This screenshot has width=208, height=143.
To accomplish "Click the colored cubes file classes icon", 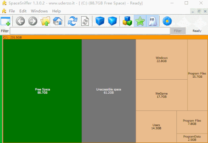I will point(127,21).
